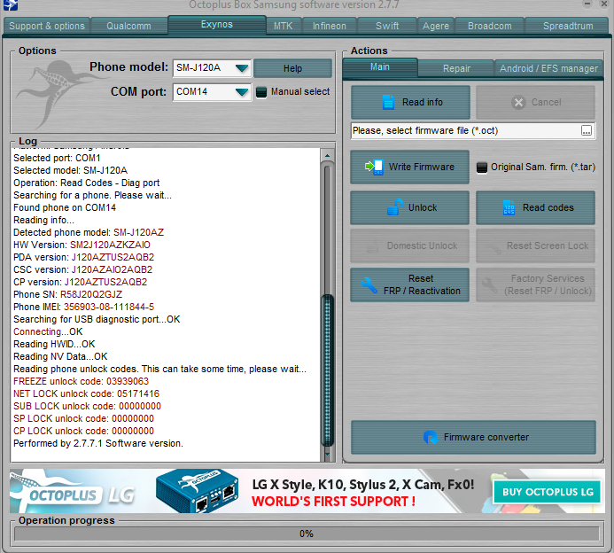Switch to the MTK tab
Image resolution: width=614 pixels, height=553 pixels.
pos(284,26)
